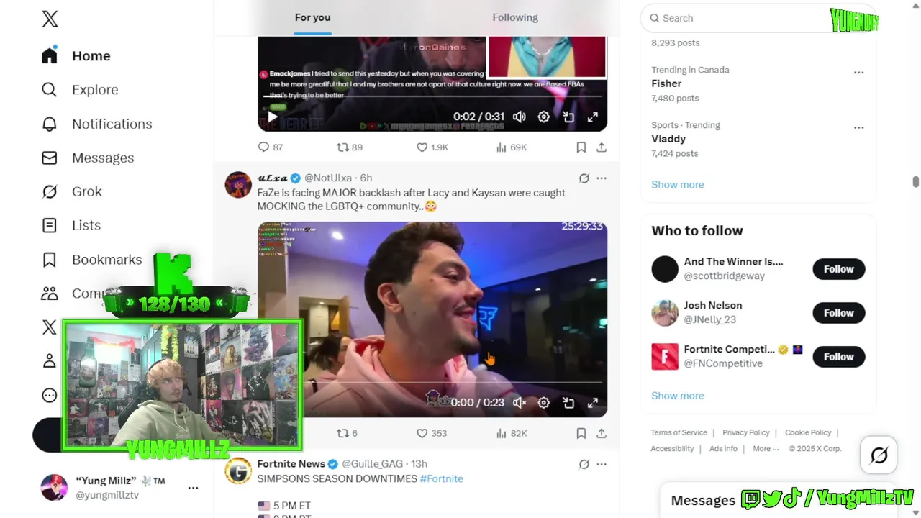Open more options for the NotUlxa post
The image size is (921, 518).
pyautogui.click(x=602, y=178)
